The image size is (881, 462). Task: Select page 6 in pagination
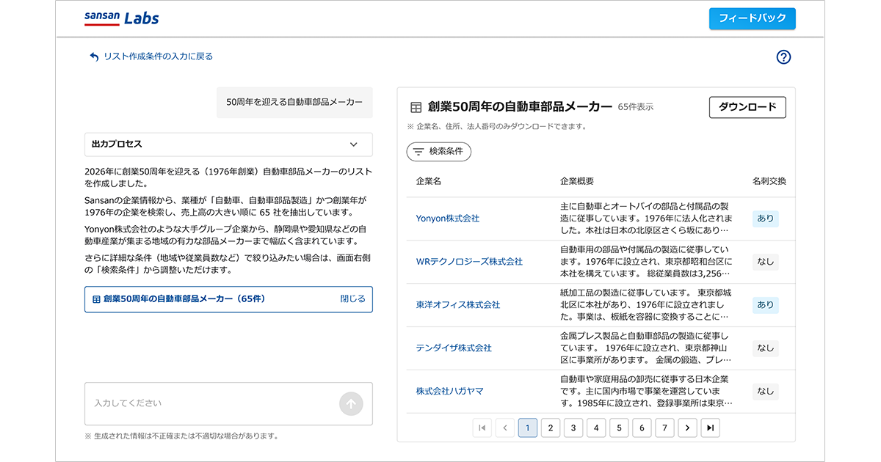642,428
